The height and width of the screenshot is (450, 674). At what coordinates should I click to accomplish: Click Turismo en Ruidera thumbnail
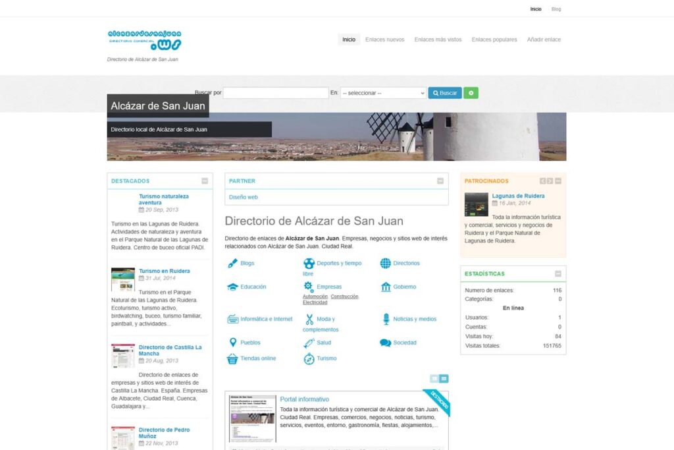123,279
